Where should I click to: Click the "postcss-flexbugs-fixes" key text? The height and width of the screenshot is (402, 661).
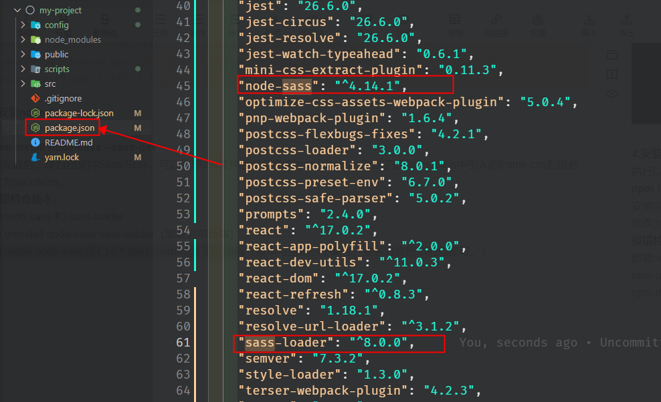tap(326, 134)
